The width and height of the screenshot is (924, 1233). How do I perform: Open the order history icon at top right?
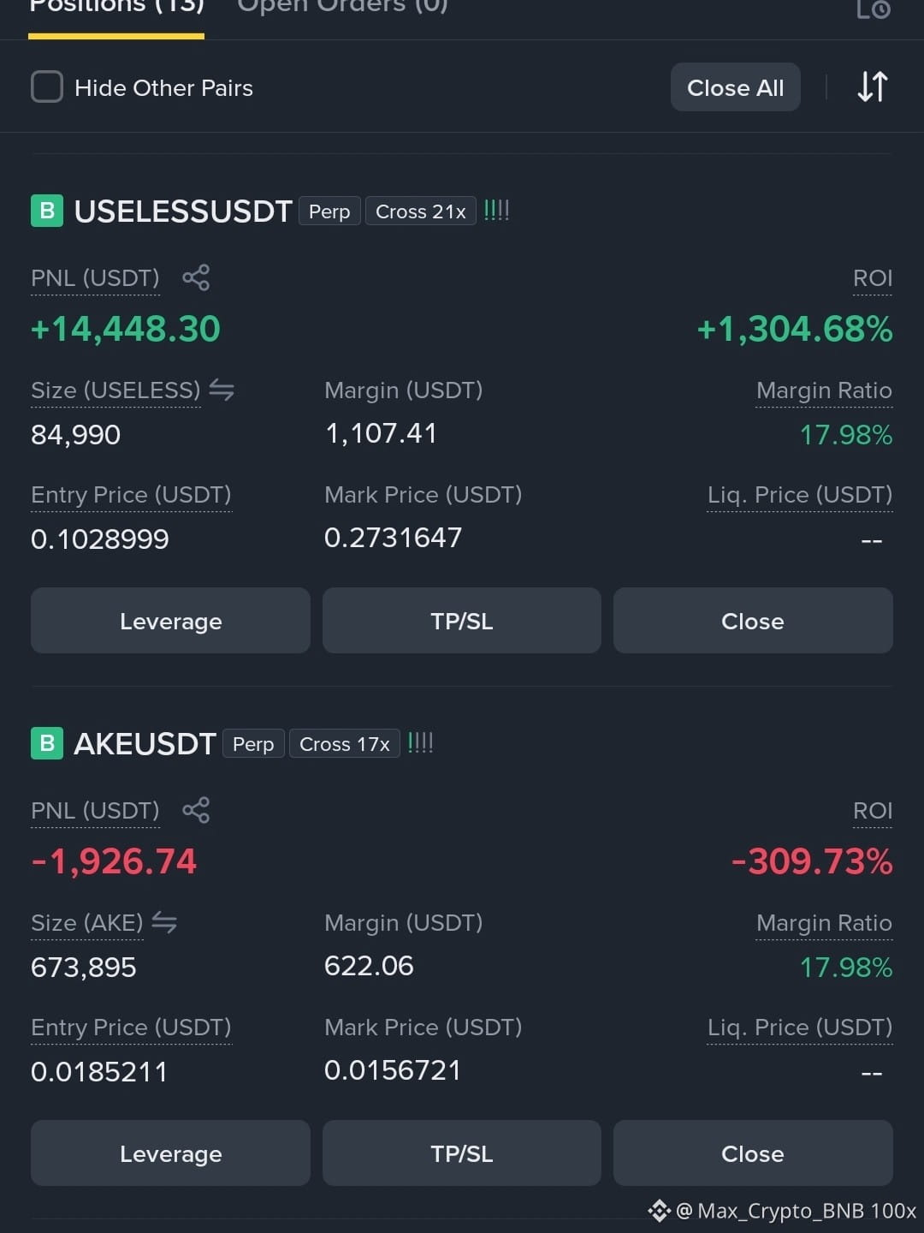point(874,9)
